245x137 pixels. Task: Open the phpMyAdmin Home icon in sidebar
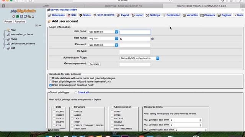click(x=14, y=17)
